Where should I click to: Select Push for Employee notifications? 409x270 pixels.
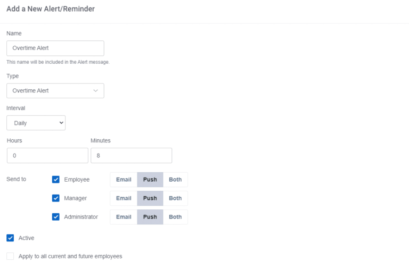pyautogui.click(x=150, y=180)
